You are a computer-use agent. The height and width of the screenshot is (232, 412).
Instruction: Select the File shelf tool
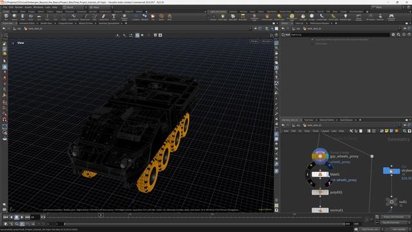[153, 17]
